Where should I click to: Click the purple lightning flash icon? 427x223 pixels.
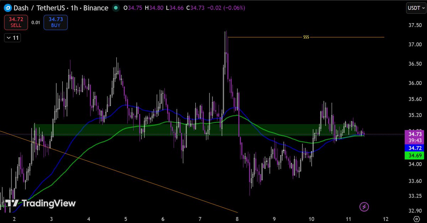coord(364,206)
